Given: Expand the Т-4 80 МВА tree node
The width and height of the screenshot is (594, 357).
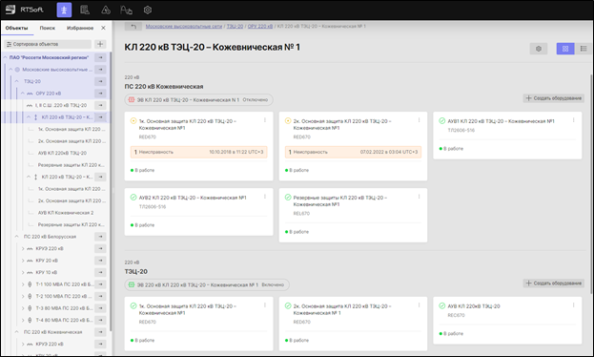Looking at the screenshot, I should tap(23, 320).
